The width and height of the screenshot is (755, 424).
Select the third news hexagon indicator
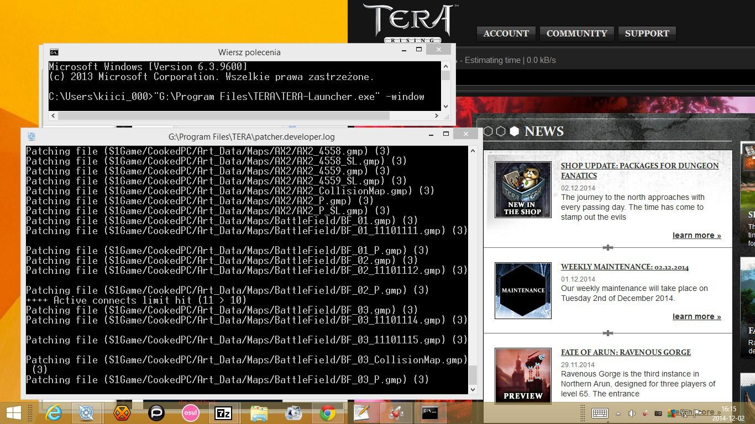click(x=514, y=131)
